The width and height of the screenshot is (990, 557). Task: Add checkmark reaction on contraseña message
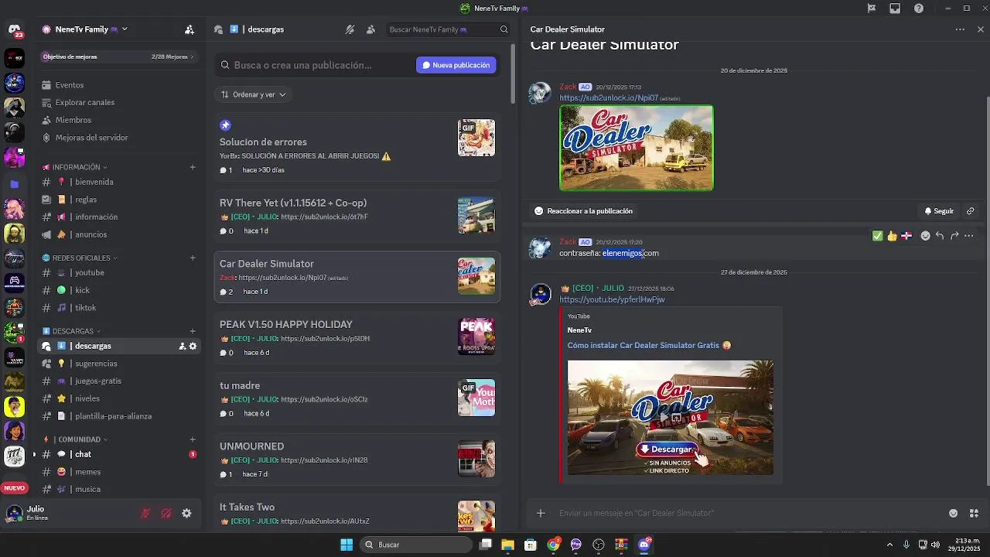coord(877,236)
